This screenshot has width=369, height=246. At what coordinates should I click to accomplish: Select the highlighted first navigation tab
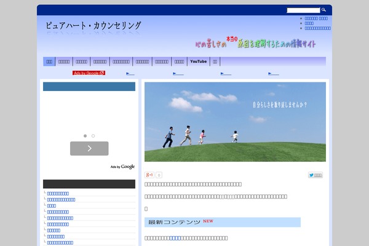pos(49,61)
